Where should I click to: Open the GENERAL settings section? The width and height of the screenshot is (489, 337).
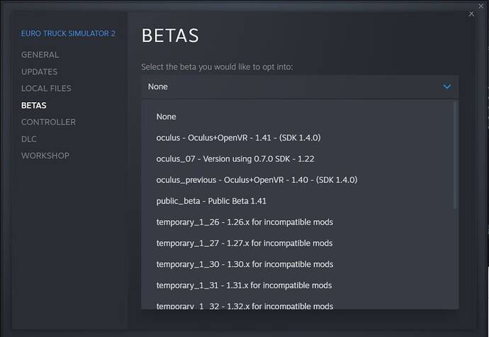click(x=40, y=55)
